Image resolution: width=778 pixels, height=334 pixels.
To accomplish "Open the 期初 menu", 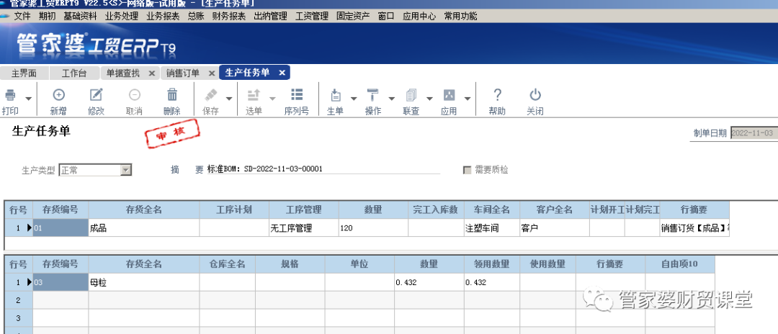I will coord(47,16).
